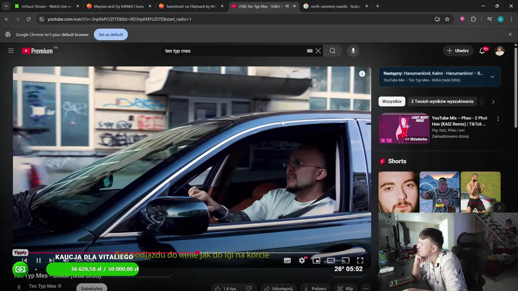
Task: Mute the Ten Typ Mes tab audio
Action: tap(287, 6)
